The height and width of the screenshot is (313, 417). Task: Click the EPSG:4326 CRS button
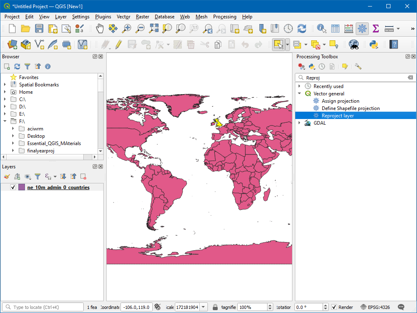pyautogui.click(x=375, y=307)
